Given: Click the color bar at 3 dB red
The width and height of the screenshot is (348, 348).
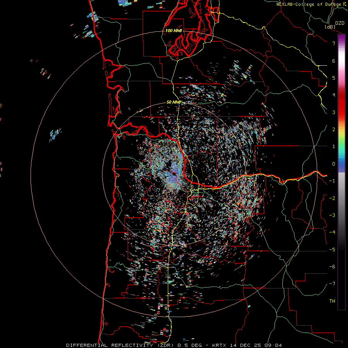Looking at the screenshot, I should pos(341,112).
